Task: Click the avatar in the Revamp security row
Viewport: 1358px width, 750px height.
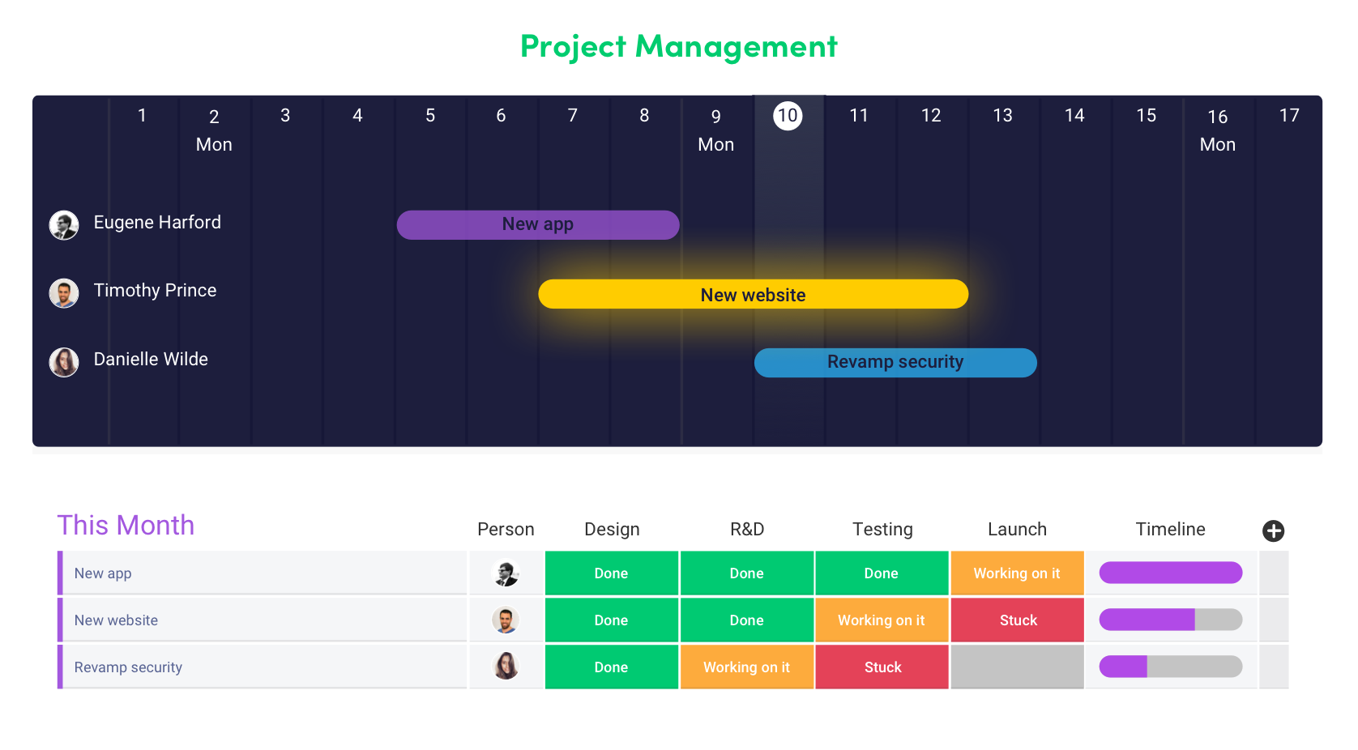Action: [506, 667]
